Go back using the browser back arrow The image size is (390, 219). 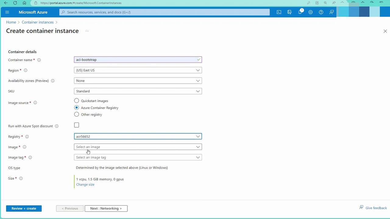[x=6, y=3]
